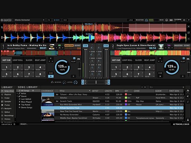Open the help question mark icon
Image resolution: width=191 pixels, height=143 pixels.
[x=189, y=20]
